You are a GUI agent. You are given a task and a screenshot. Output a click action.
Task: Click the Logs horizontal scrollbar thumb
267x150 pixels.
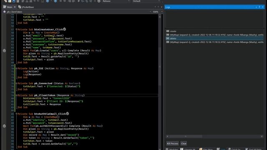(186, 136)
